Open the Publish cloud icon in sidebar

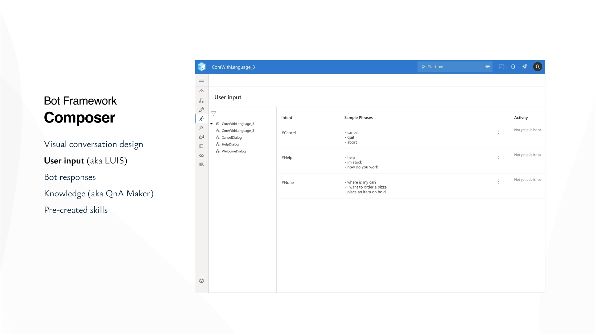(201, 155)
